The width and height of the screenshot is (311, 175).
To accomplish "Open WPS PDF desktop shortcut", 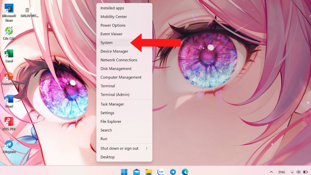I will coord(9,124).
